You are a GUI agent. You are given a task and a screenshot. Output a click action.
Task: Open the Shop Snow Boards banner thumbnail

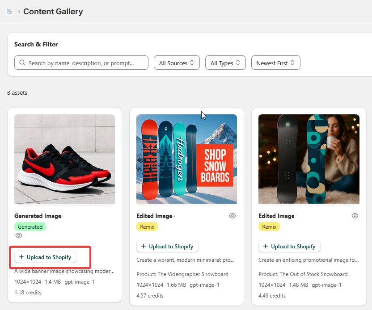(186, 159)
